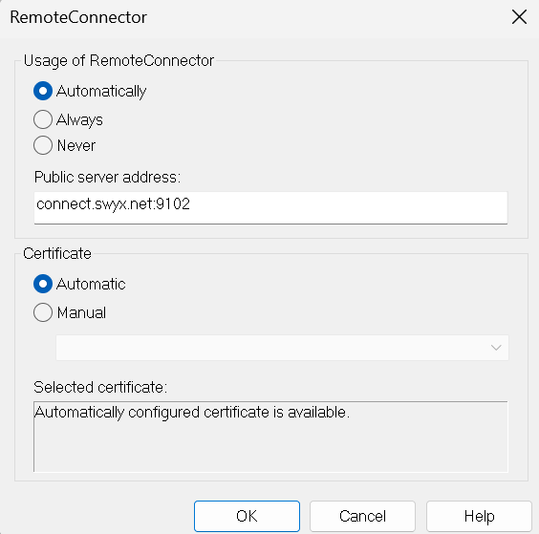This screenshot has width=539, height=534.
Task: Confirm the dialog with OK
Action: (247, 516)
